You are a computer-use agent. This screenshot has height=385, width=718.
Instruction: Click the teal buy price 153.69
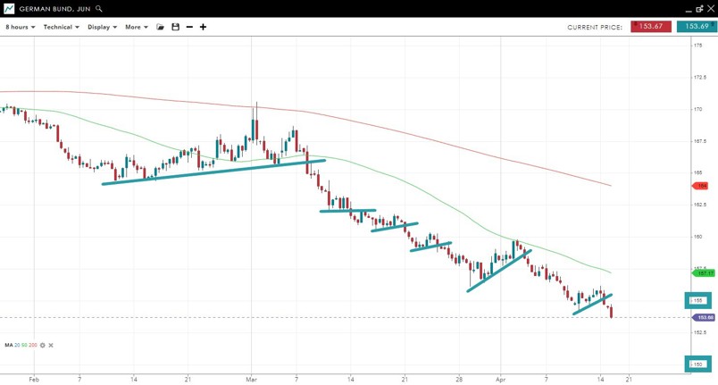697,27
